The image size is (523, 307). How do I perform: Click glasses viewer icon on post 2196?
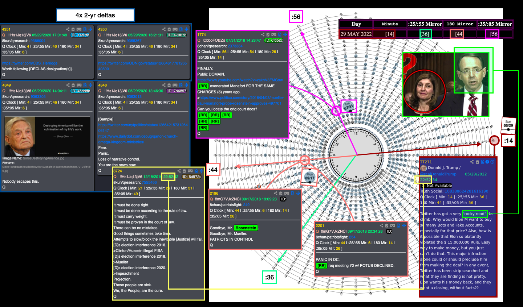[287, 193]
